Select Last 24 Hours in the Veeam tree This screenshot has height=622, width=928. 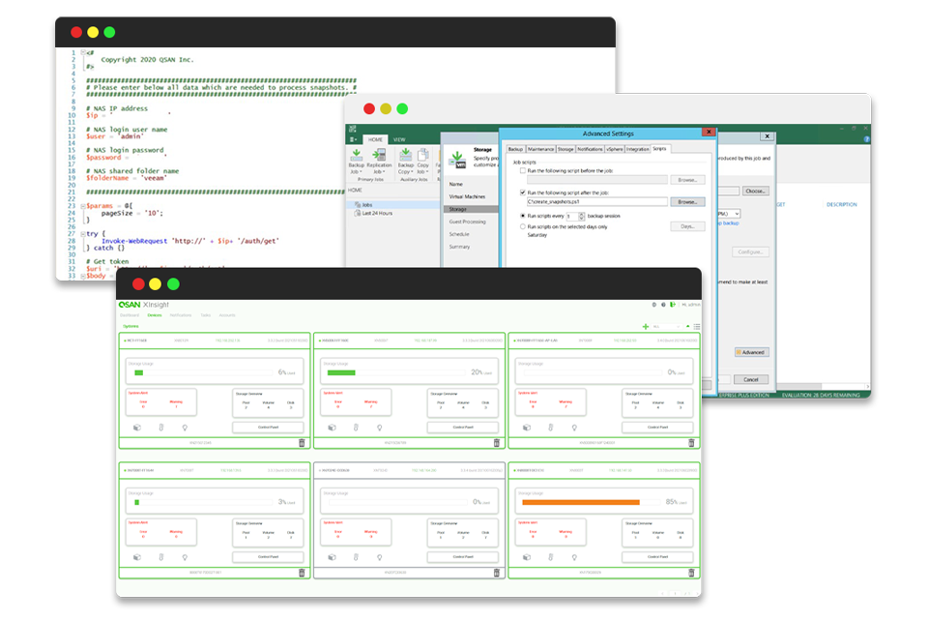pos(377,213)
